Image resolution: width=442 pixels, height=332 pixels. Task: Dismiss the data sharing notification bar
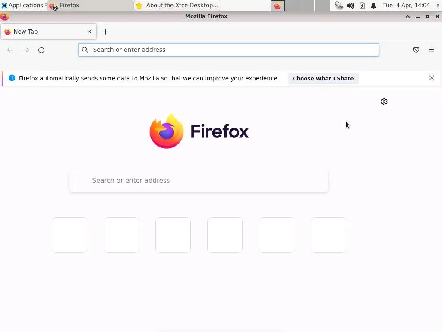click(432, 78)
